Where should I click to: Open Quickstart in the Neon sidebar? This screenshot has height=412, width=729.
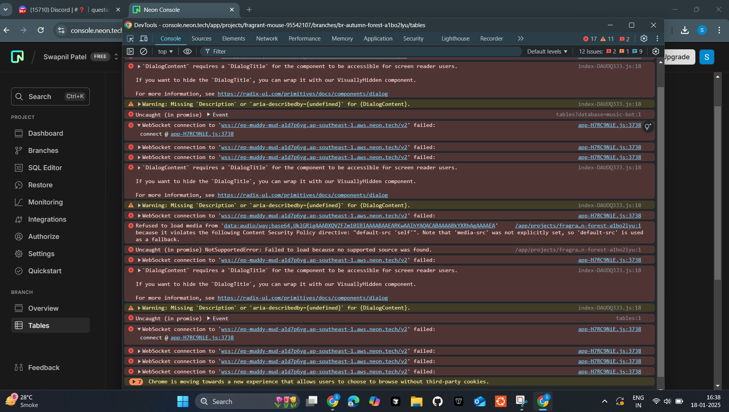50,271
